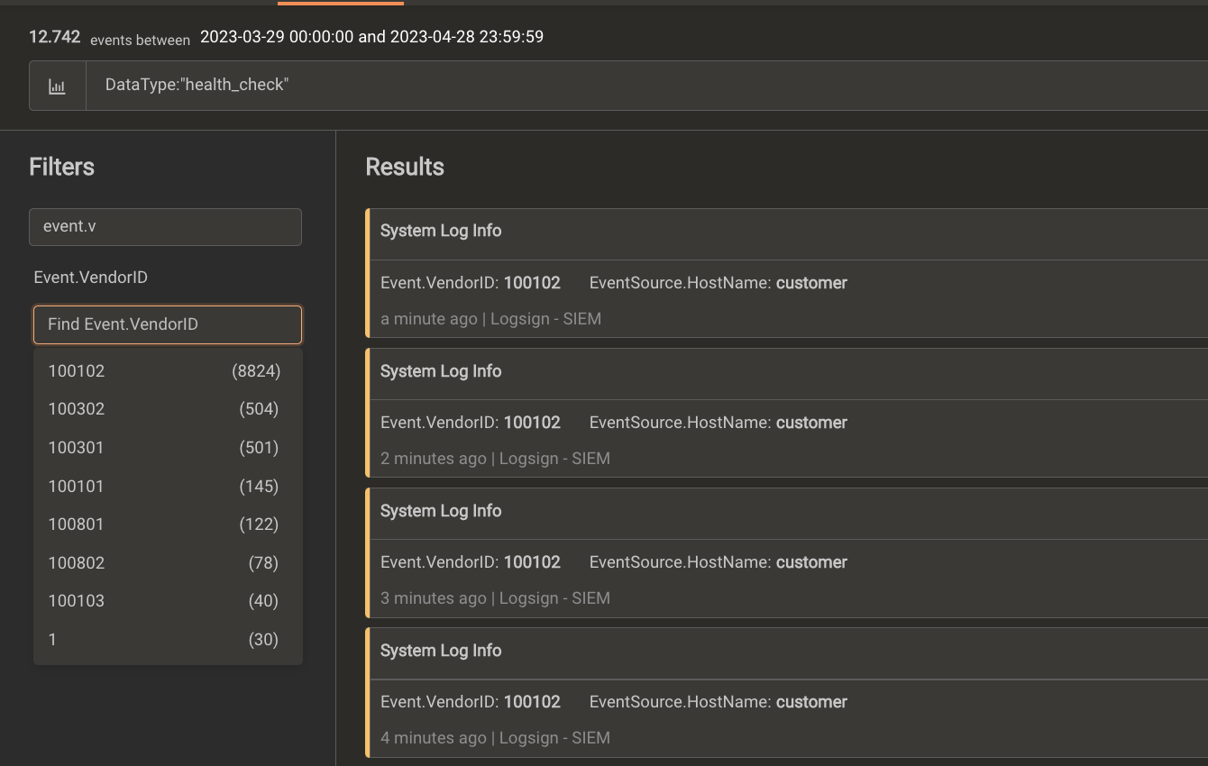Open the System Log Info from 3 minutes ago
This screenshot has width=1208, height=766.
[x=441, y=511]
